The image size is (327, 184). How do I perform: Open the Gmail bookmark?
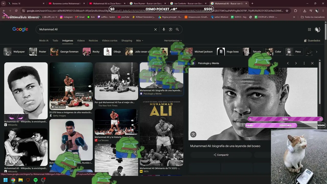(x=80, y=17)
